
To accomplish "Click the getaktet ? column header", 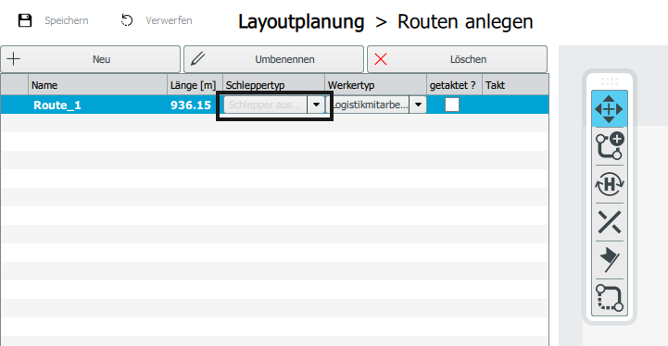I will tap(454, 85).
